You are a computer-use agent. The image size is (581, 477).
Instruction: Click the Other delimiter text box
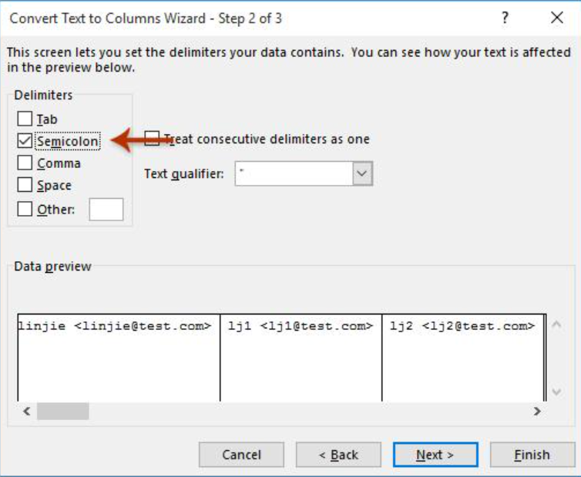pyautogui.click(x=106, y=209)
